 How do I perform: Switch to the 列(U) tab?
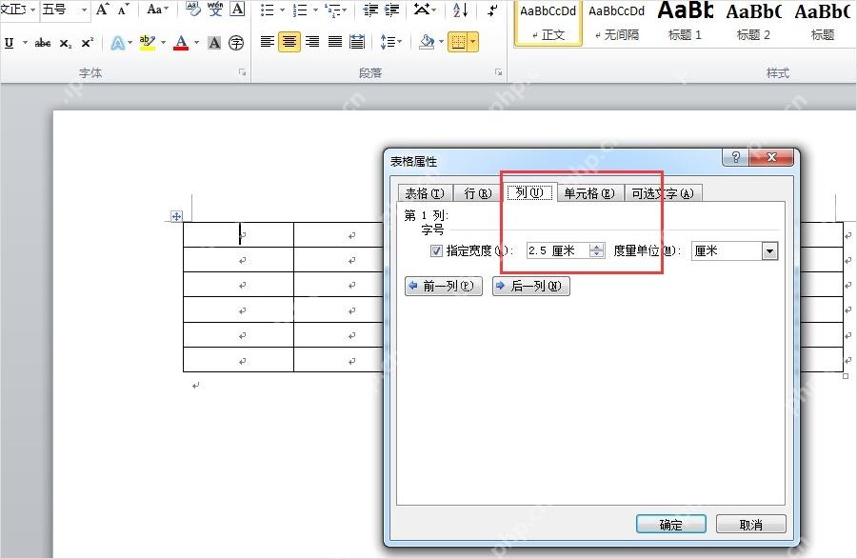pyautogui.click(x=529, y=192)
